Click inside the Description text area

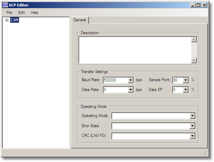[x=135, y=50]
